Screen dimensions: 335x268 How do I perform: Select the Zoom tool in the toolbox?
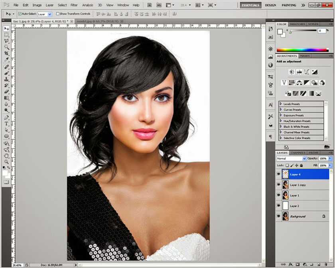pos(6,162)
